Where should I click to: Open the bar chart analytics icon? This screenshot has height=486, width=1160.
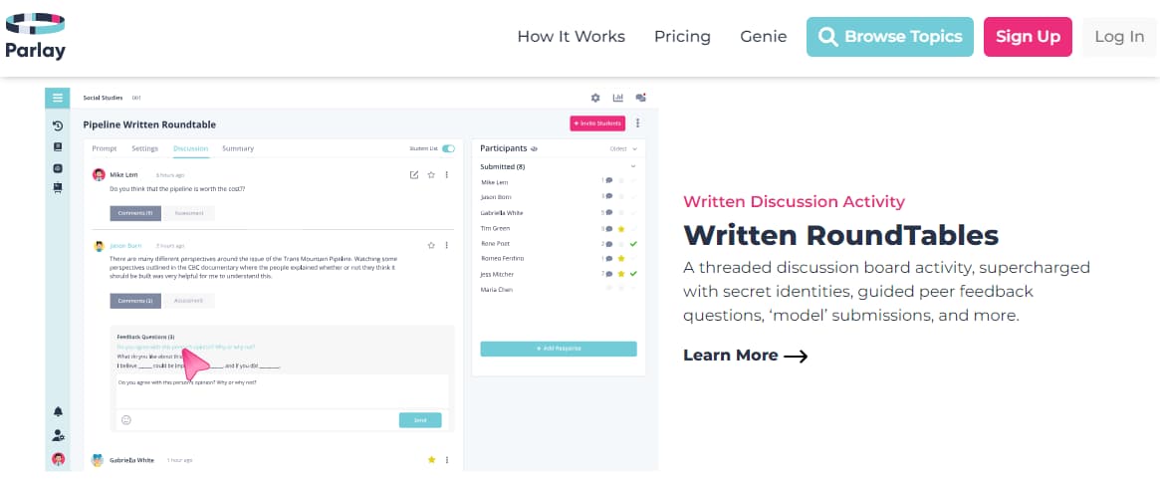pos(617,98)
